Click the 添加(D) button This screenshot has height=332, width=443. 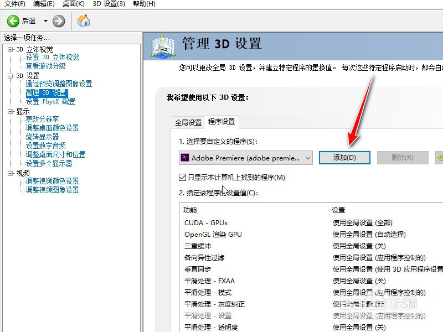click(x=344, y=157)
